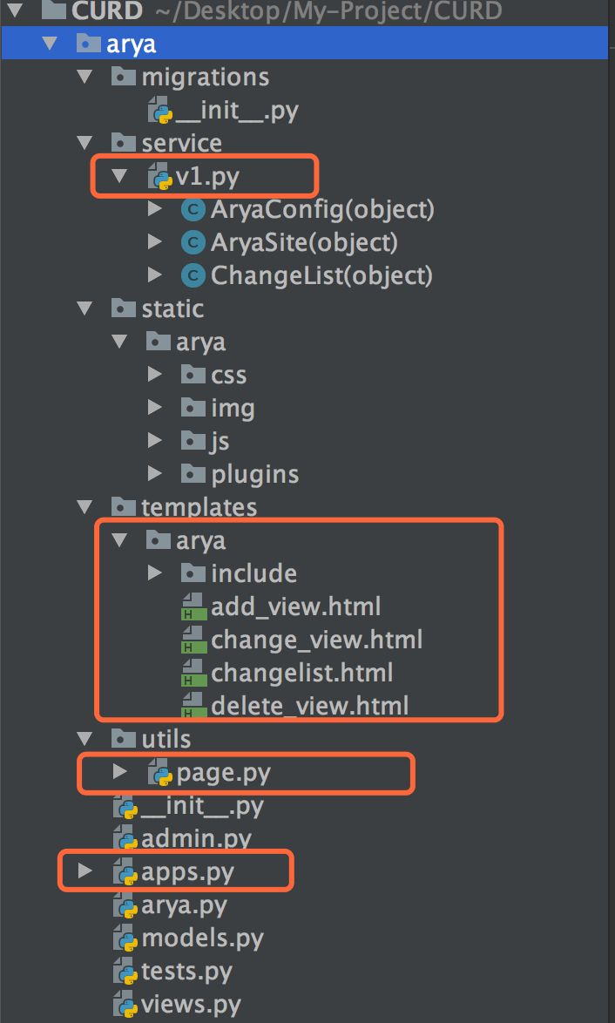Click the AryaConfig class icon

click(193, 210)
